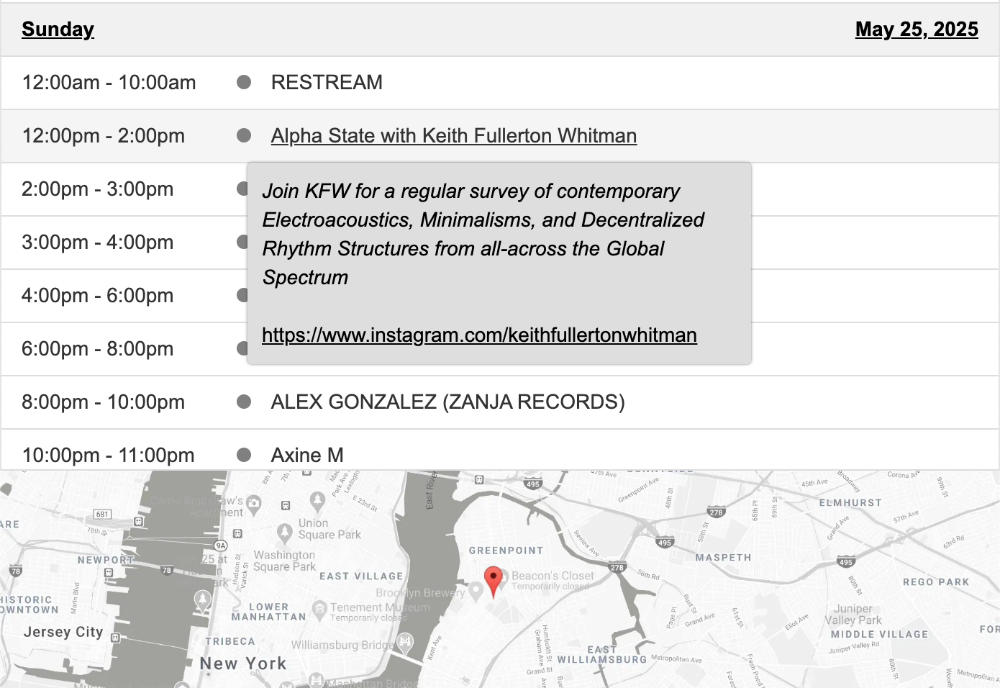
Task: Click the dot next to ALEX GONZALEZ
Action: click(x=244, y=402)
